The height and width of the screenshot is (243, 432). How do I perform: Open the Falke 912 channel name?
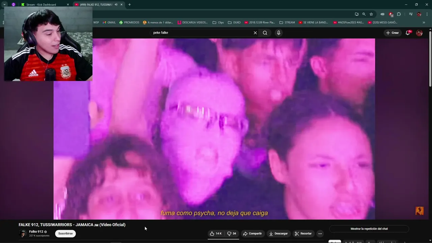click(36, 232)
